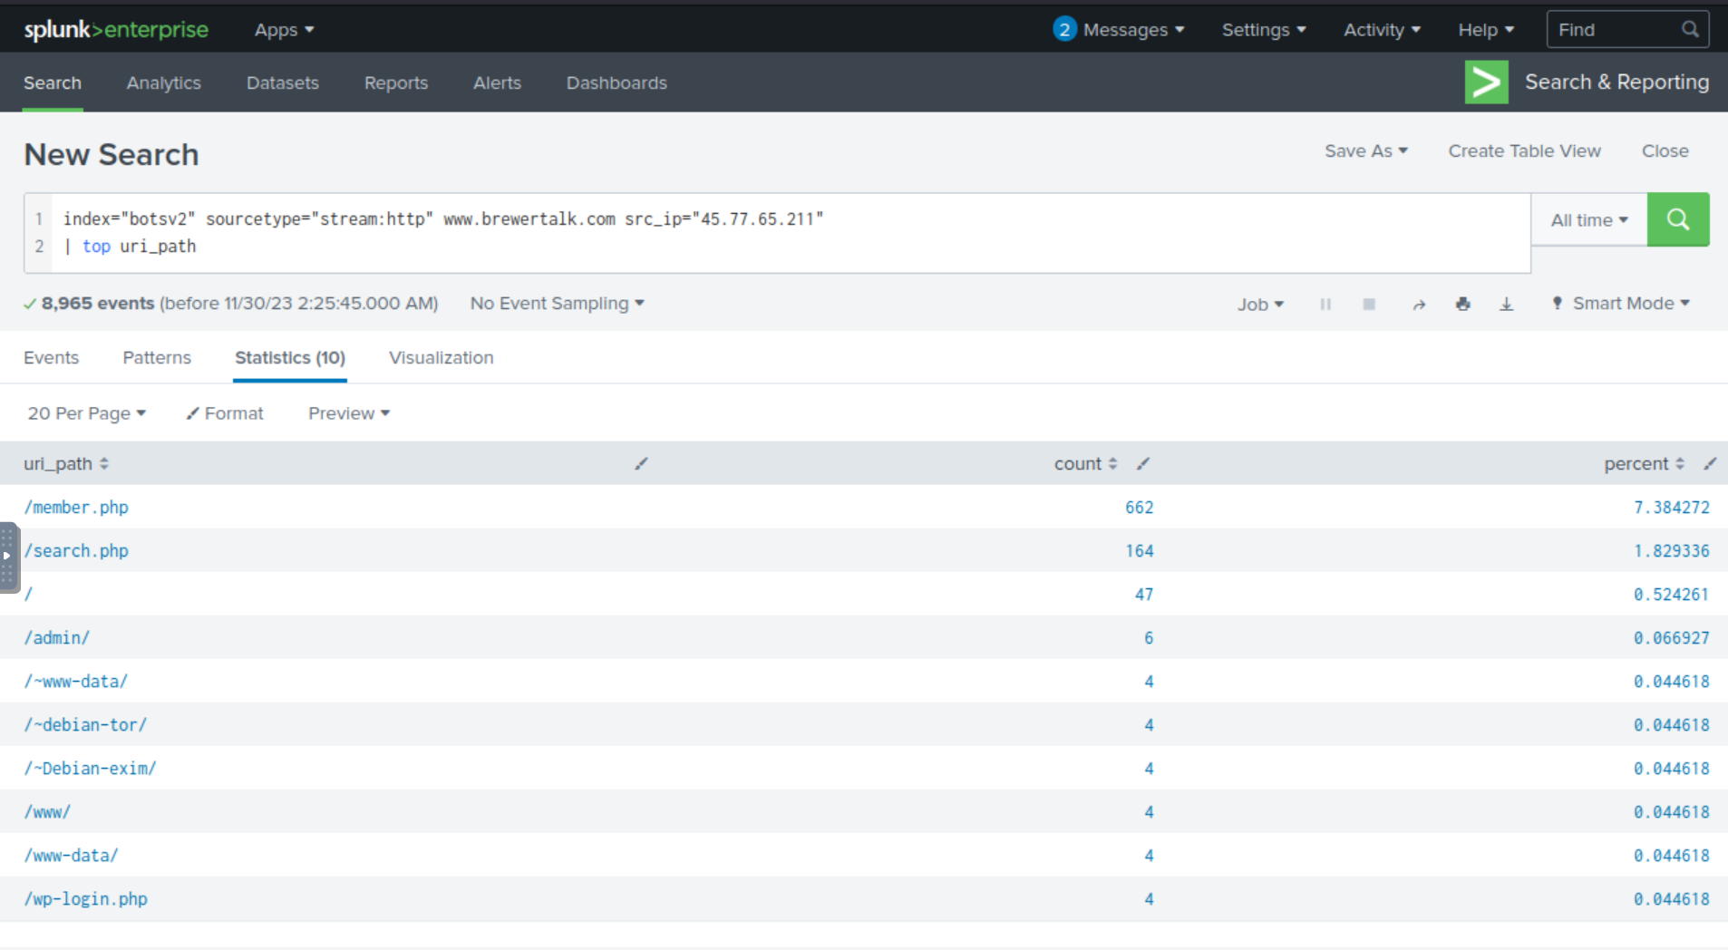Click the Search & Reporting app icon
Viewport: 1728px width, 950px height.
click(x=1487, y=82)
